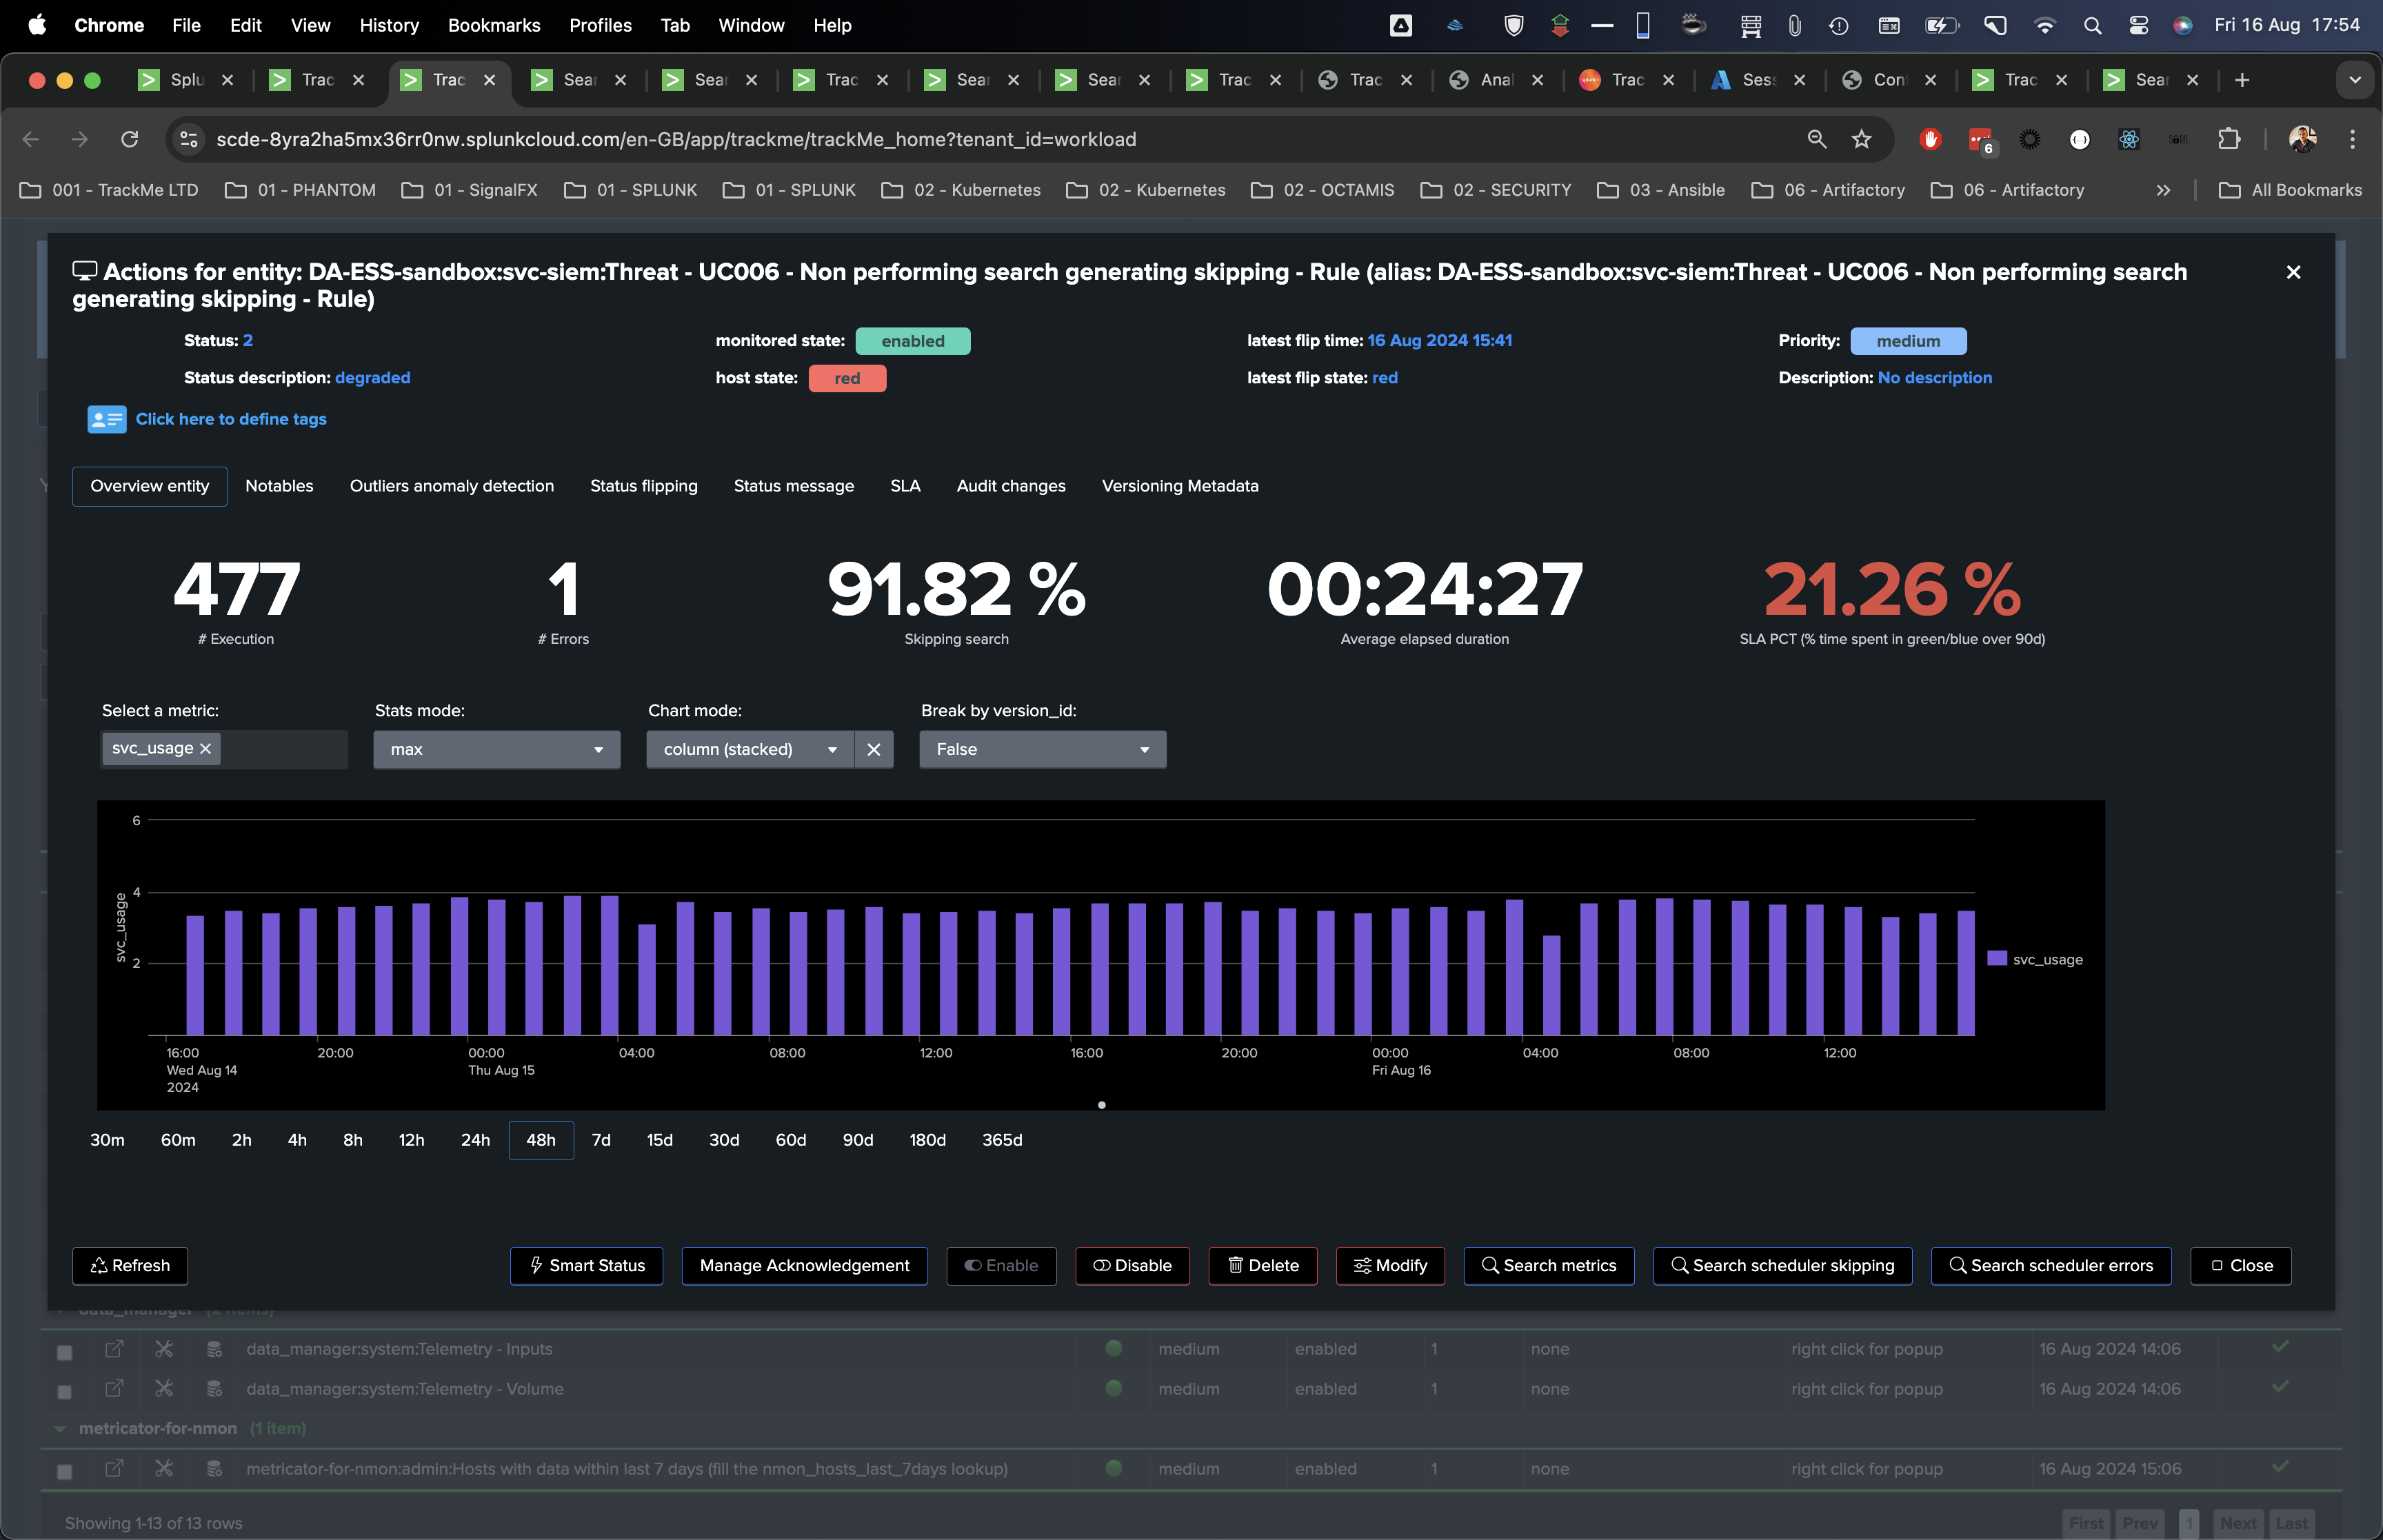Clear Chart mode selection with X icon
The image size is (2383, 1540).
(x=873, y=749)
